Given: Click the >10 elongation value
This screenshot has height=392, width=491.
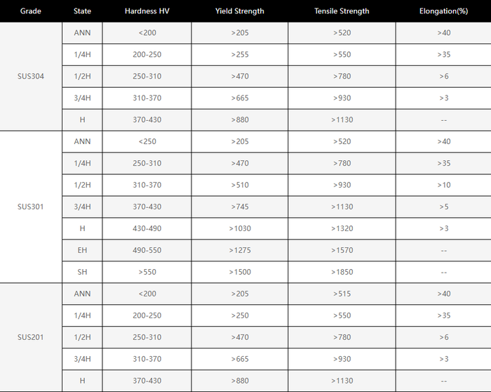Looking at the screenshot, I should [x=444, y=185].
